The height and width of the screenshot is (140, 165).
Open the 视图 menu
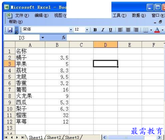pyautogui.click(x=60, y=16)
